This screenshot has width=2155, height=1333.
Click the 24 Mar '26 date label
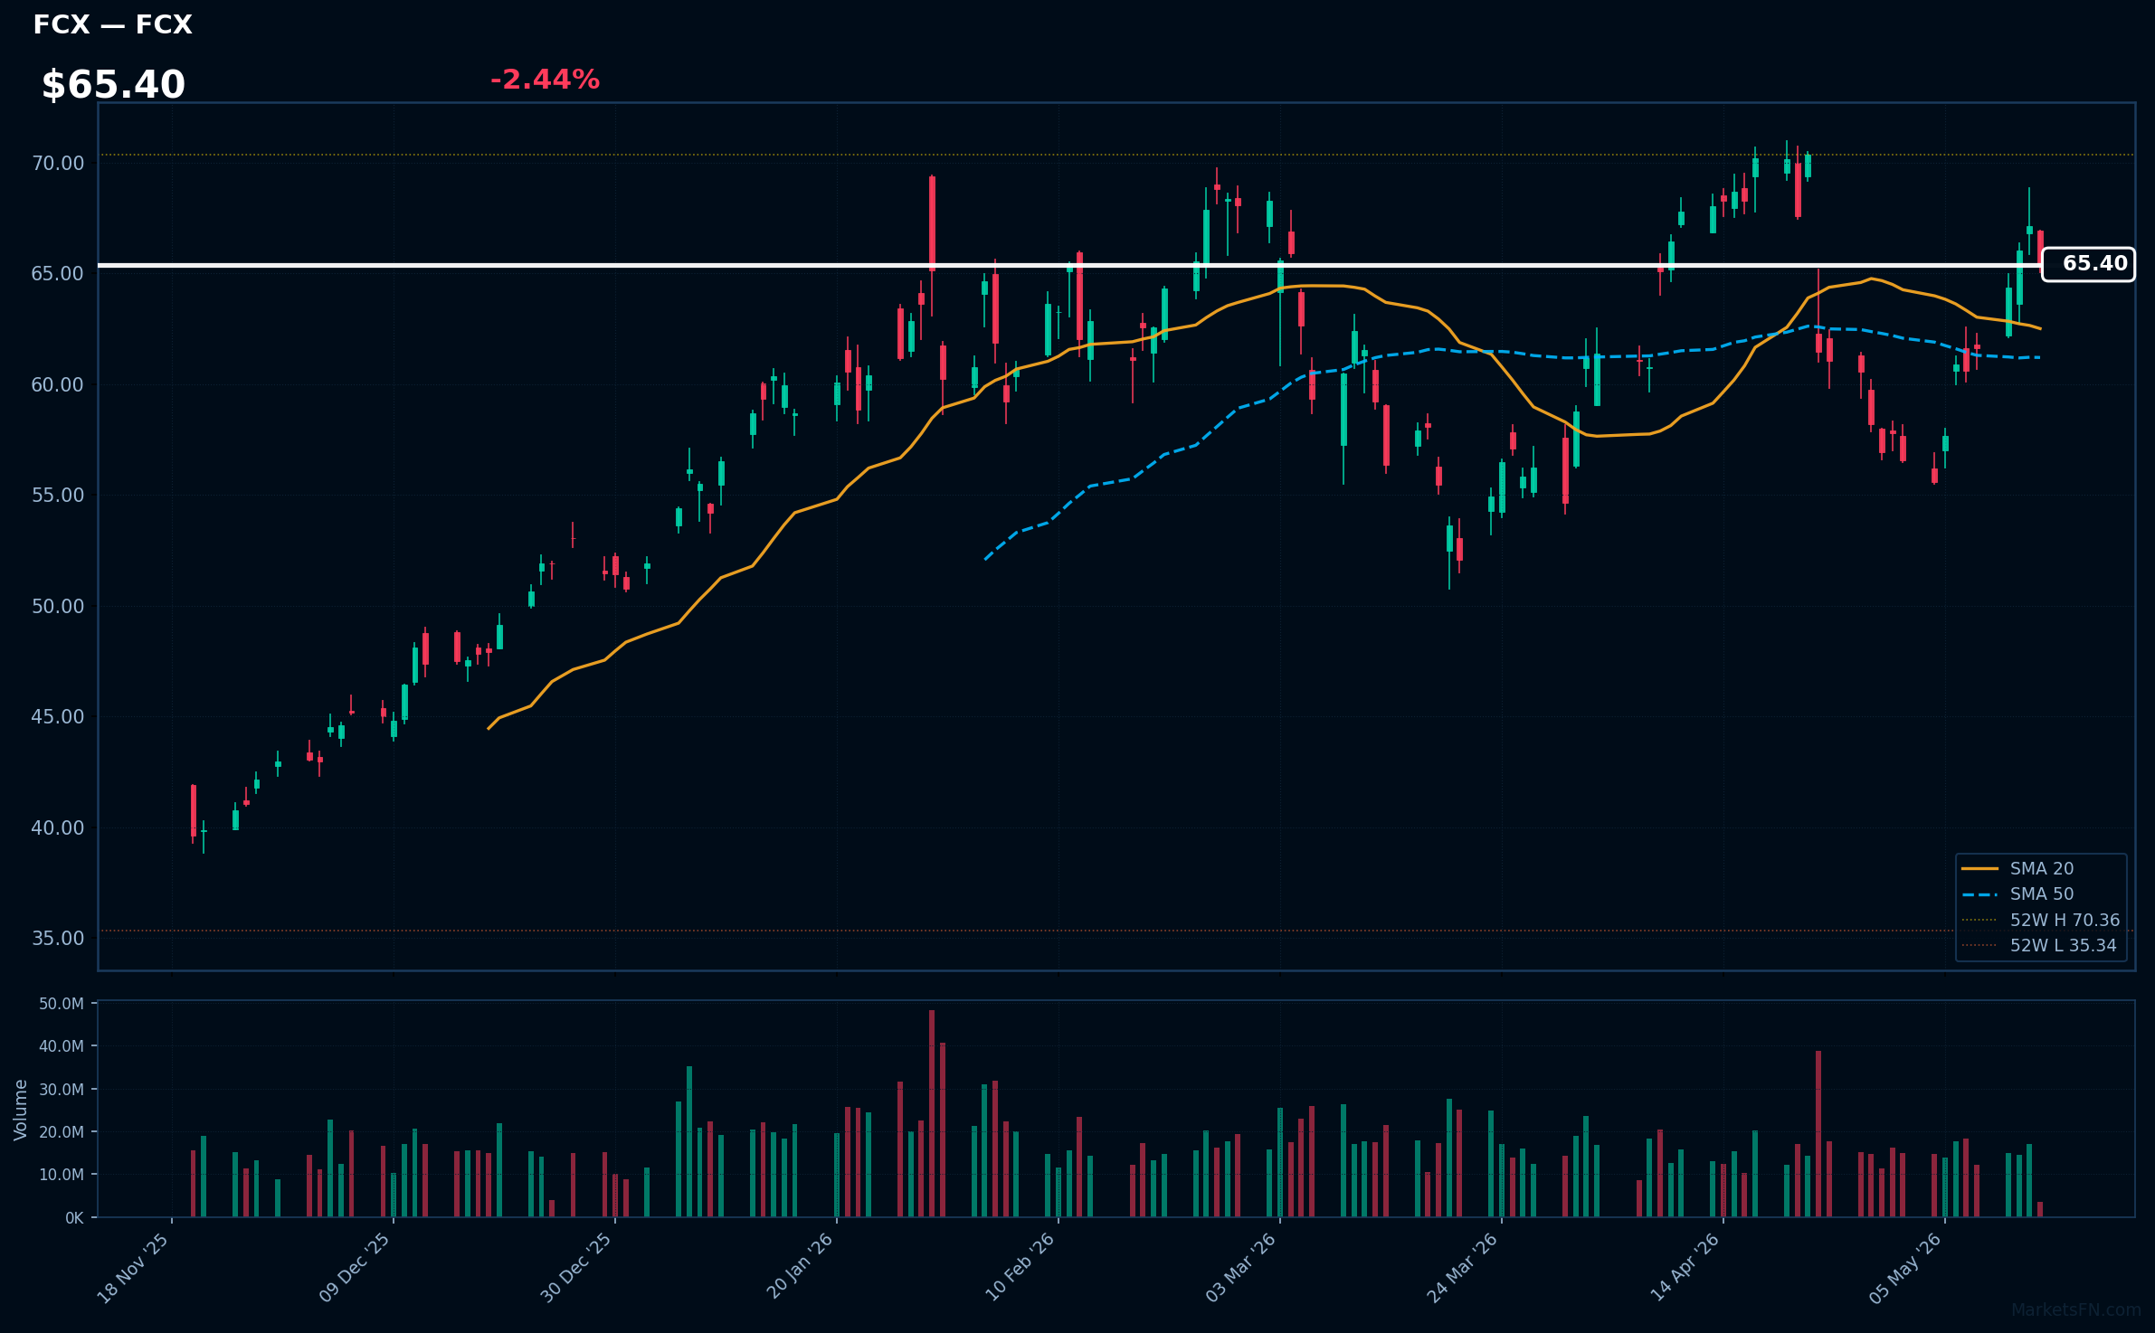coord(1462,1268)
